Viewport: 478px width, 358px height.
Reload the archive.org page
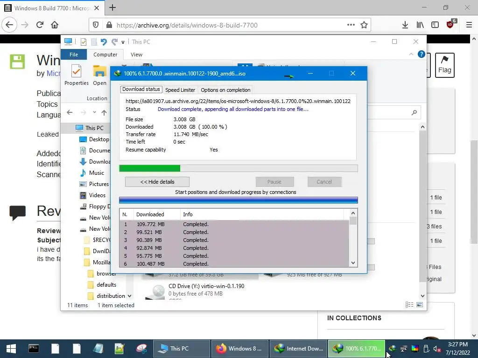pos(40,25)
